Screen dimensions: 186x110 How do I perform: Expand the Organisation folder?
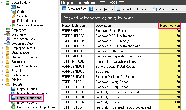(2, 53)
